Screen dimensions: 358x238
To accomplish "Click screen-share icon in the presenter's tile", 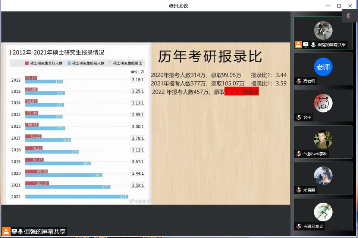I will tap(306, 45).
